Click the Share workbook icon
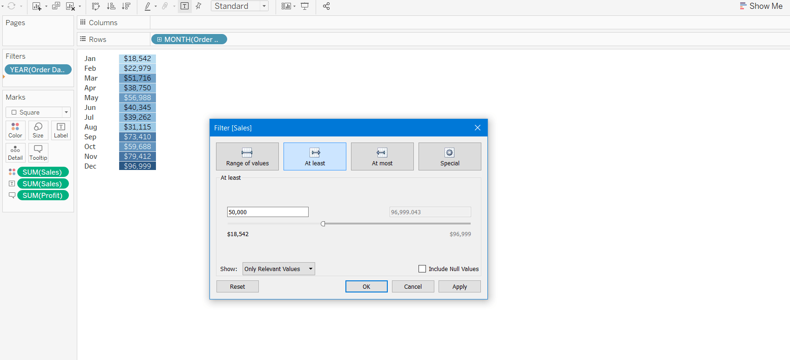The width and height of the screenshot is (790, 360). pyautogui.click(x=326, y=6)
